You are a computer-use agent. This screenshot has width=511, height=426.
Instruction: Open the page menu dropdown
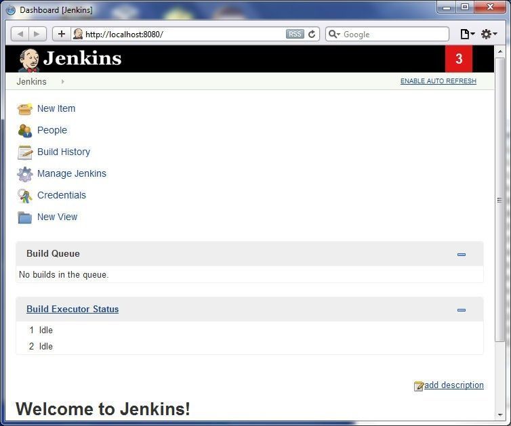coord(468,34)
